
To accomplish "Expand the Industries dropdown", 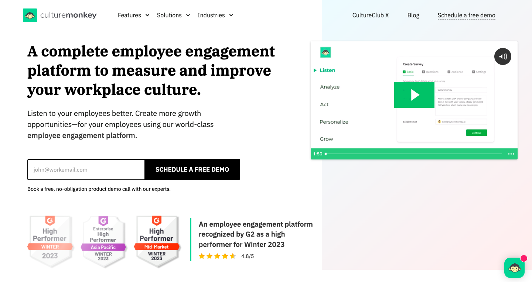I will [215, 15].
